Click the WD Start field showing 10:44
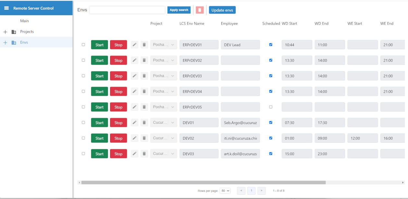Viewport: 408px width, 199px height. coord(297,45)
